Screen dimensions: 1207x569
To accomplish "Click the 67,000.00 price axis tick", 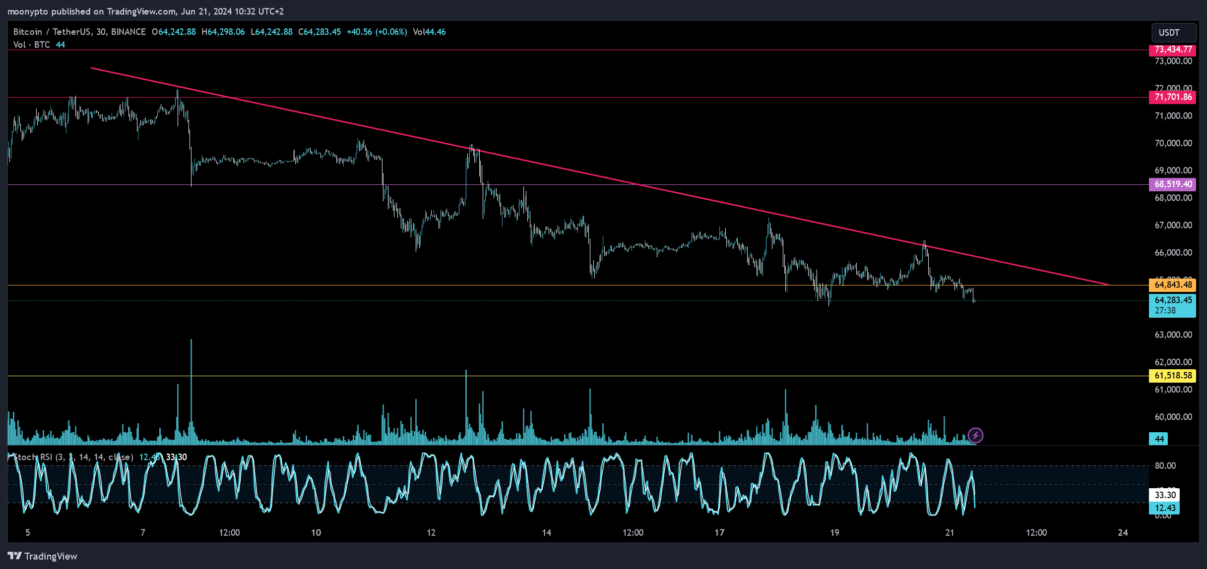I will (1173, 225).
